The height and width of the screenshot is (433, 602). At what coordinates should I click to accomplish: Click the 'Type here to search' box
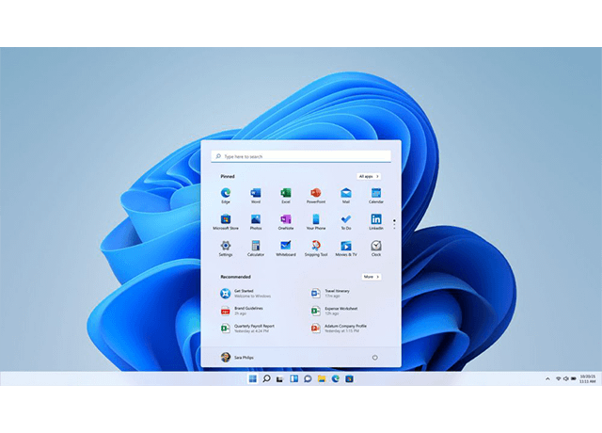point(301,156)
